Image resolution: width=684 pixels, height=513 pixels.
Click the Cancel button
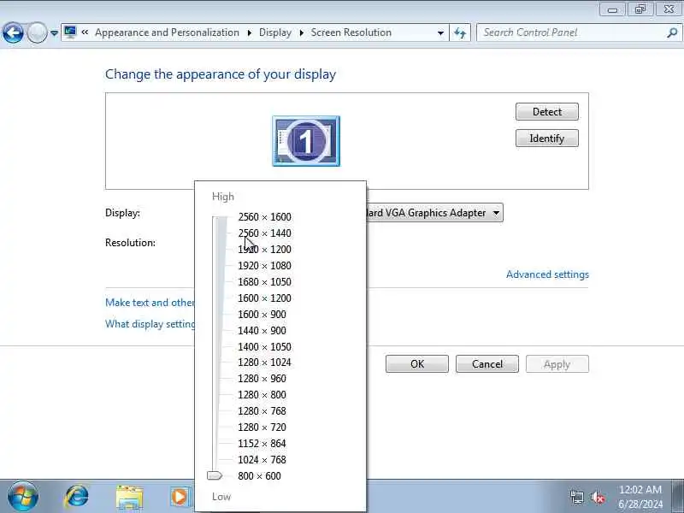point(487,364)
